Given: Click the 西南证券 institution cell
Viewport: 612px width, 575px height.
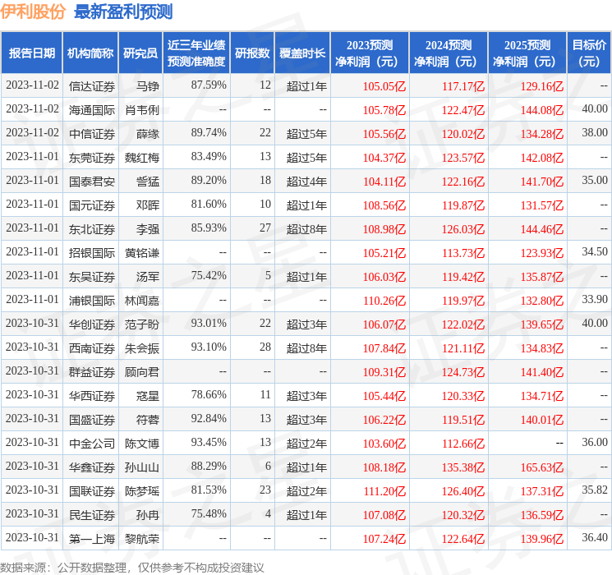Looking at the screenshot, I should coord(92,347).
